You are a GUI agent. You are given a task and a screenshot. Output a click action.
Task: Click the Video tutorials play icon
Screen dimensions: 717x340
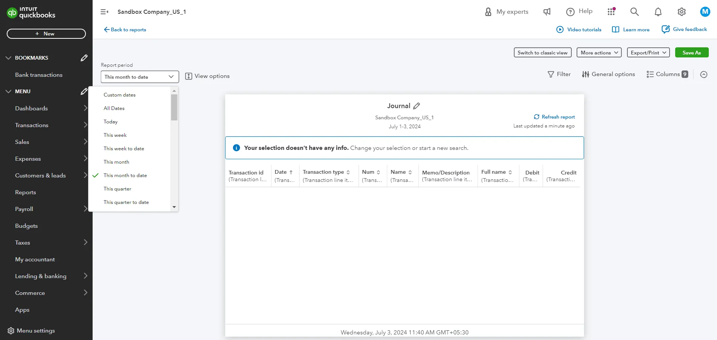coord(560,29)
